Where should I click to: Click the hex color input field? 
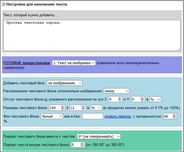(93, 116)
